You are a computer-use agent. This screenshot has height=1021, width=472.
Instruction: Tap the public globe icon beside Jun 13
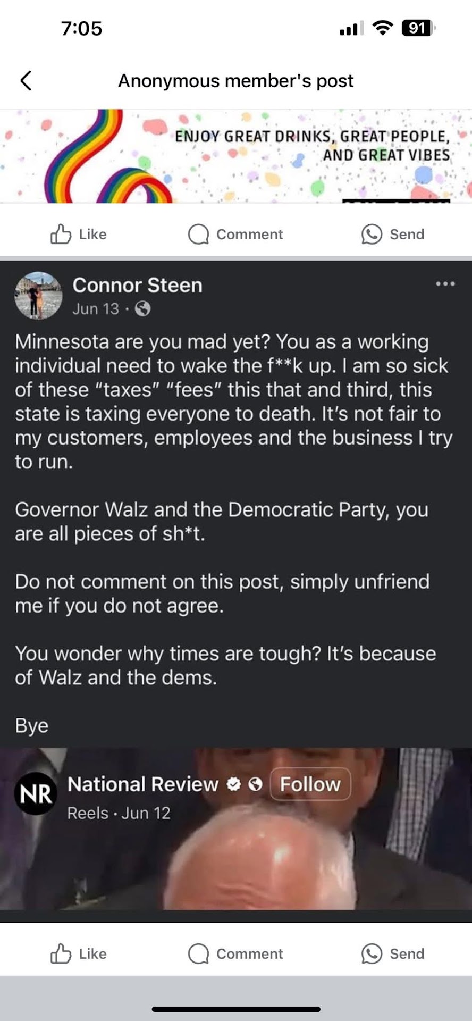click(x=142, y=308)
